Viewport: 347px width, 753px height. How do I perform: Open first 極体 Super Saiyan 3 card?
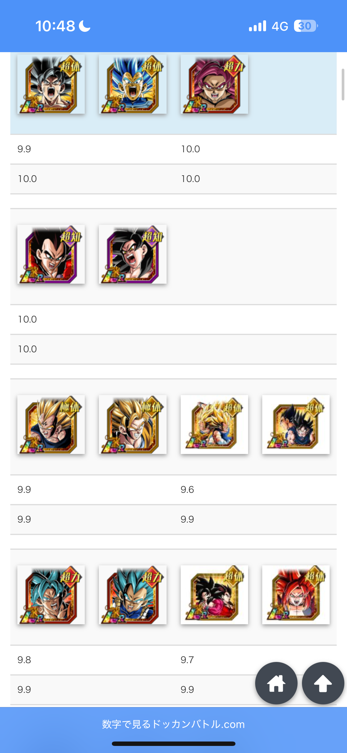(x=51, y=425)
